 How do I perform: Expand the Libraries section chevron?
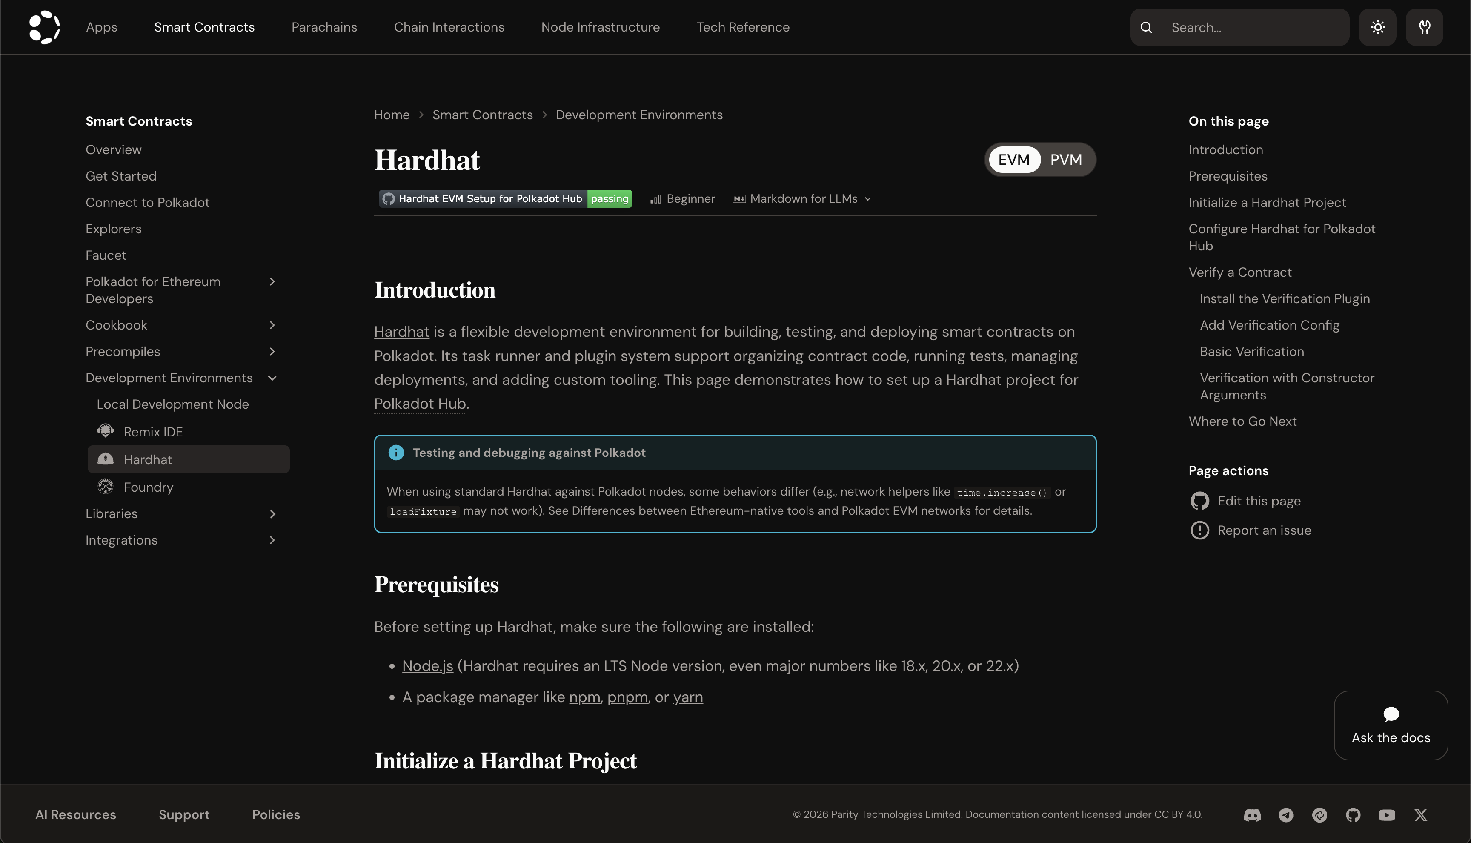coord(272,514)
